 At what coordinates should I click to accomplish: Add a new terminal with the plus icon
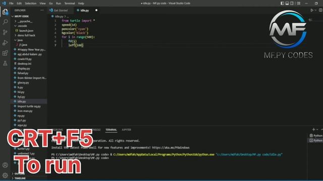(x=313, y=129)
